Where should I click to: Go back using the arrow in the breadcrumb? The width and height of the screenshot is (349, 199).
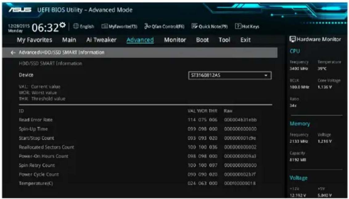13,53
